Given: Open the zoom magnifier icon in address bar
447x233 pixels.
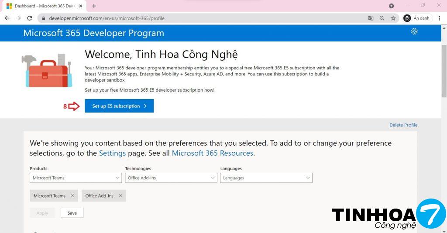Looking at the screenshot, I should point(382,18).
